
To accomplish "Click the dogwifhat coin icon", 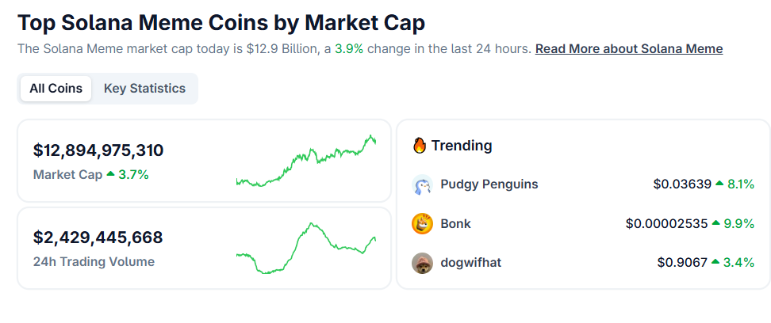I will click(422, 263).
